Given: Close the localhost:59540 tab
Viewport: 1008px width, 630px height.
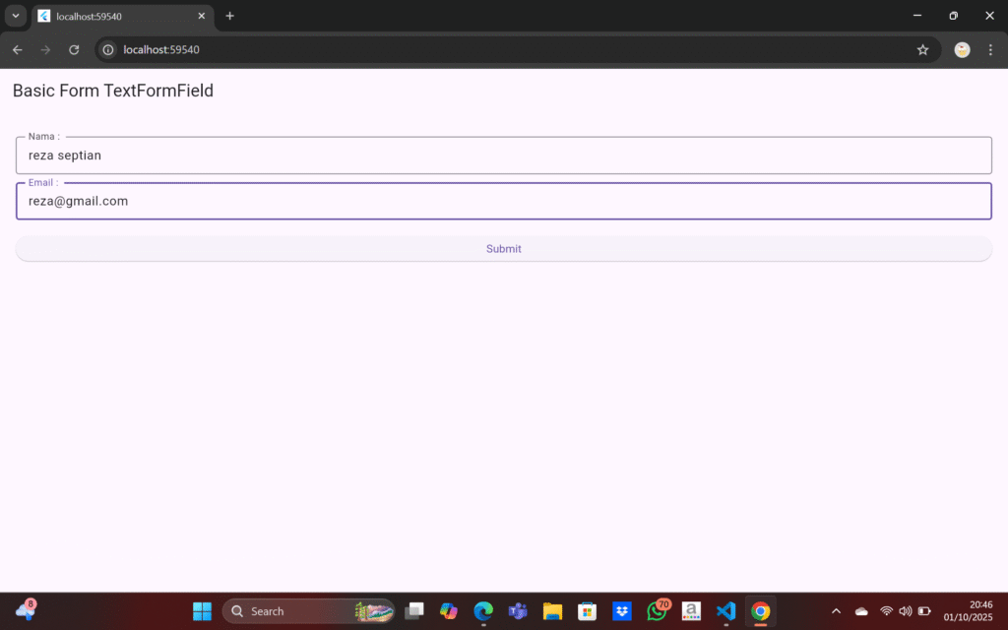Looking at the screenshot, I should point(202,17).
